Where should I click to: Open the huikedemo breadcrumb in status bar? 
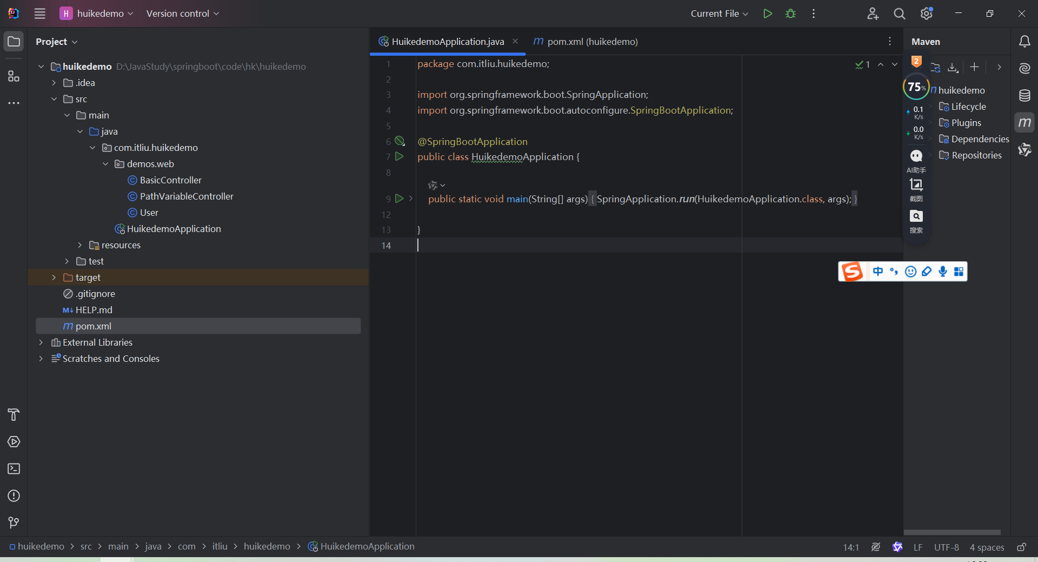41,546
